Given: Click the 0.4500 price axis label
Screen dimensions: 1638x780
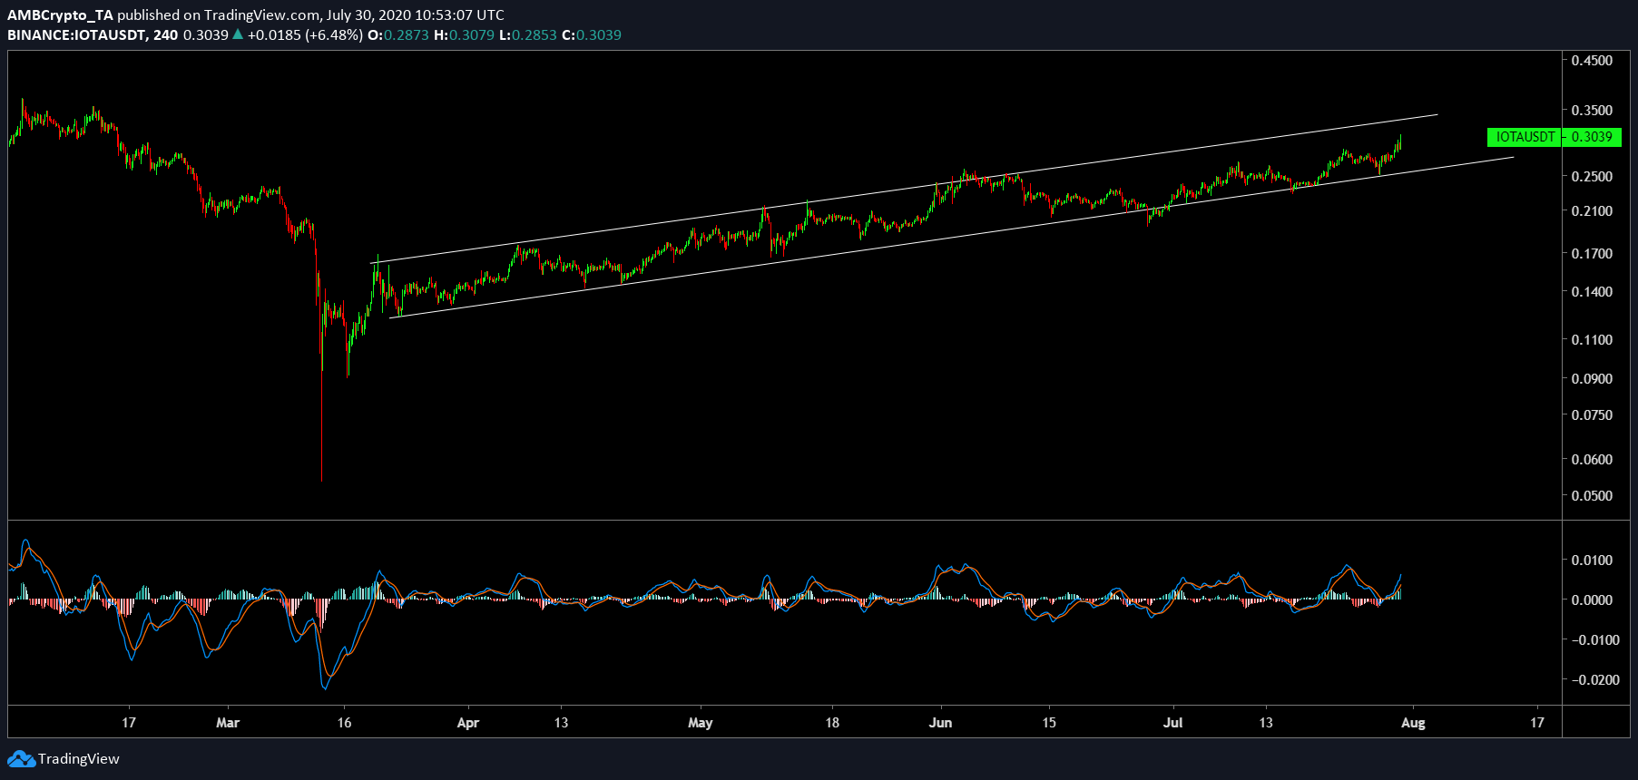Looking at the screenshot, I should (x=1592, y=61).
